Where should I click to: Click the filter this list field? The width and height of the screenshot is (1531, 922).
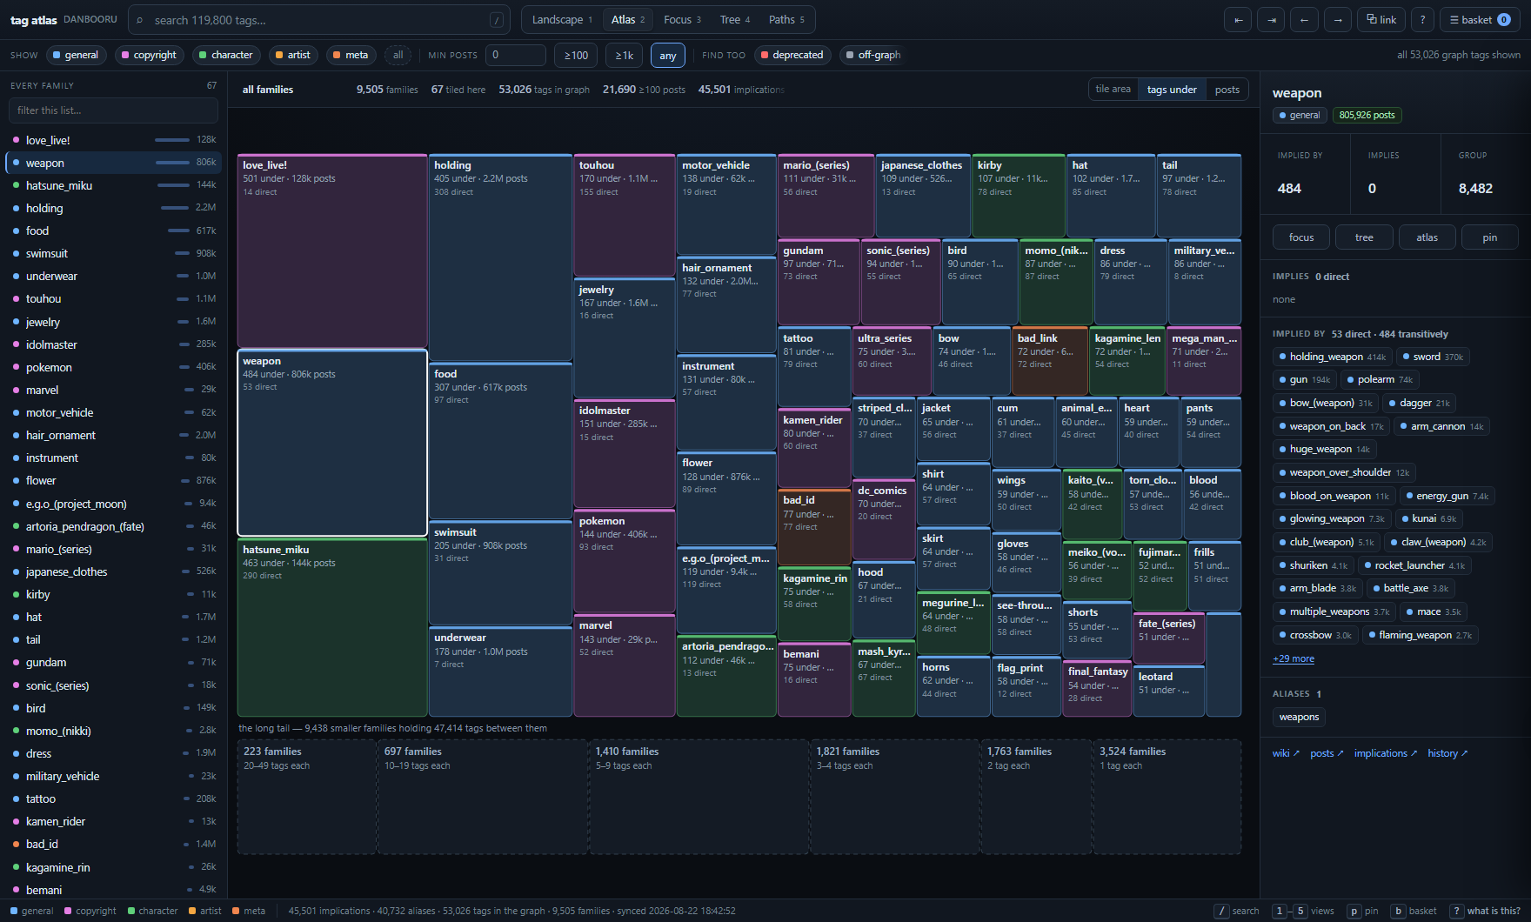pyautogui.click(x=113, y=110)
